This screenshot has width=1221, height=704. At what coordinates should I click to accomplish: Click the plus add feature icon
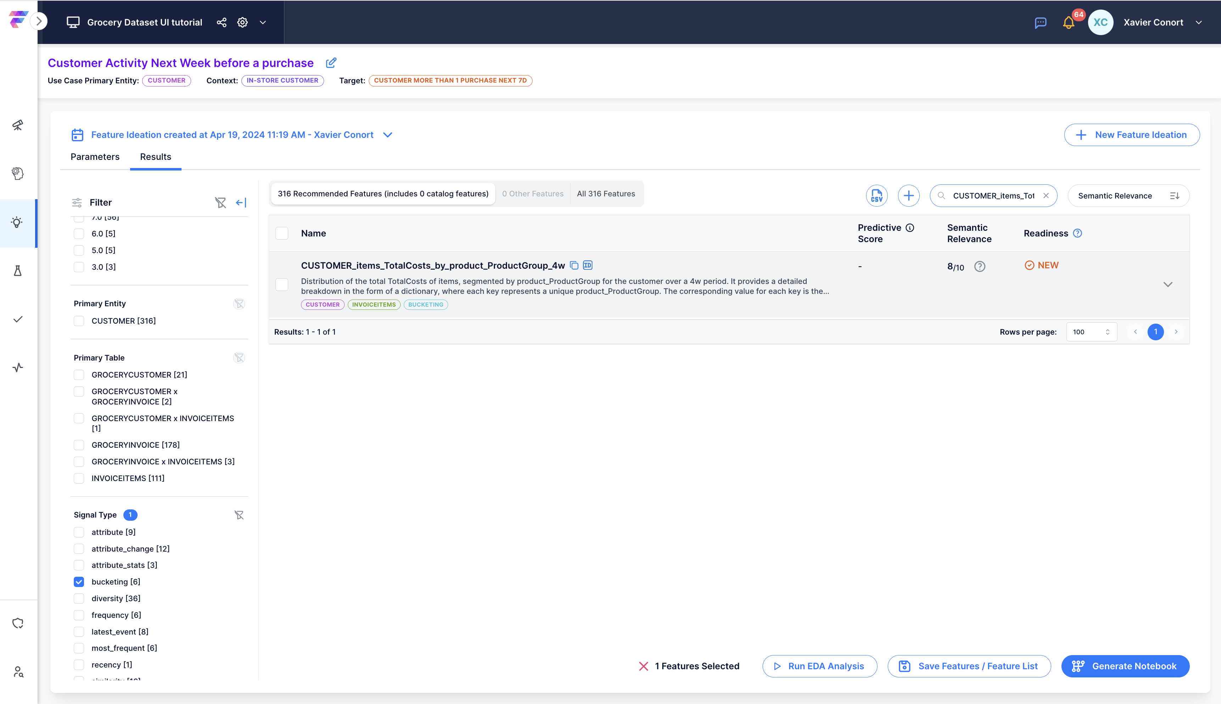909,196
